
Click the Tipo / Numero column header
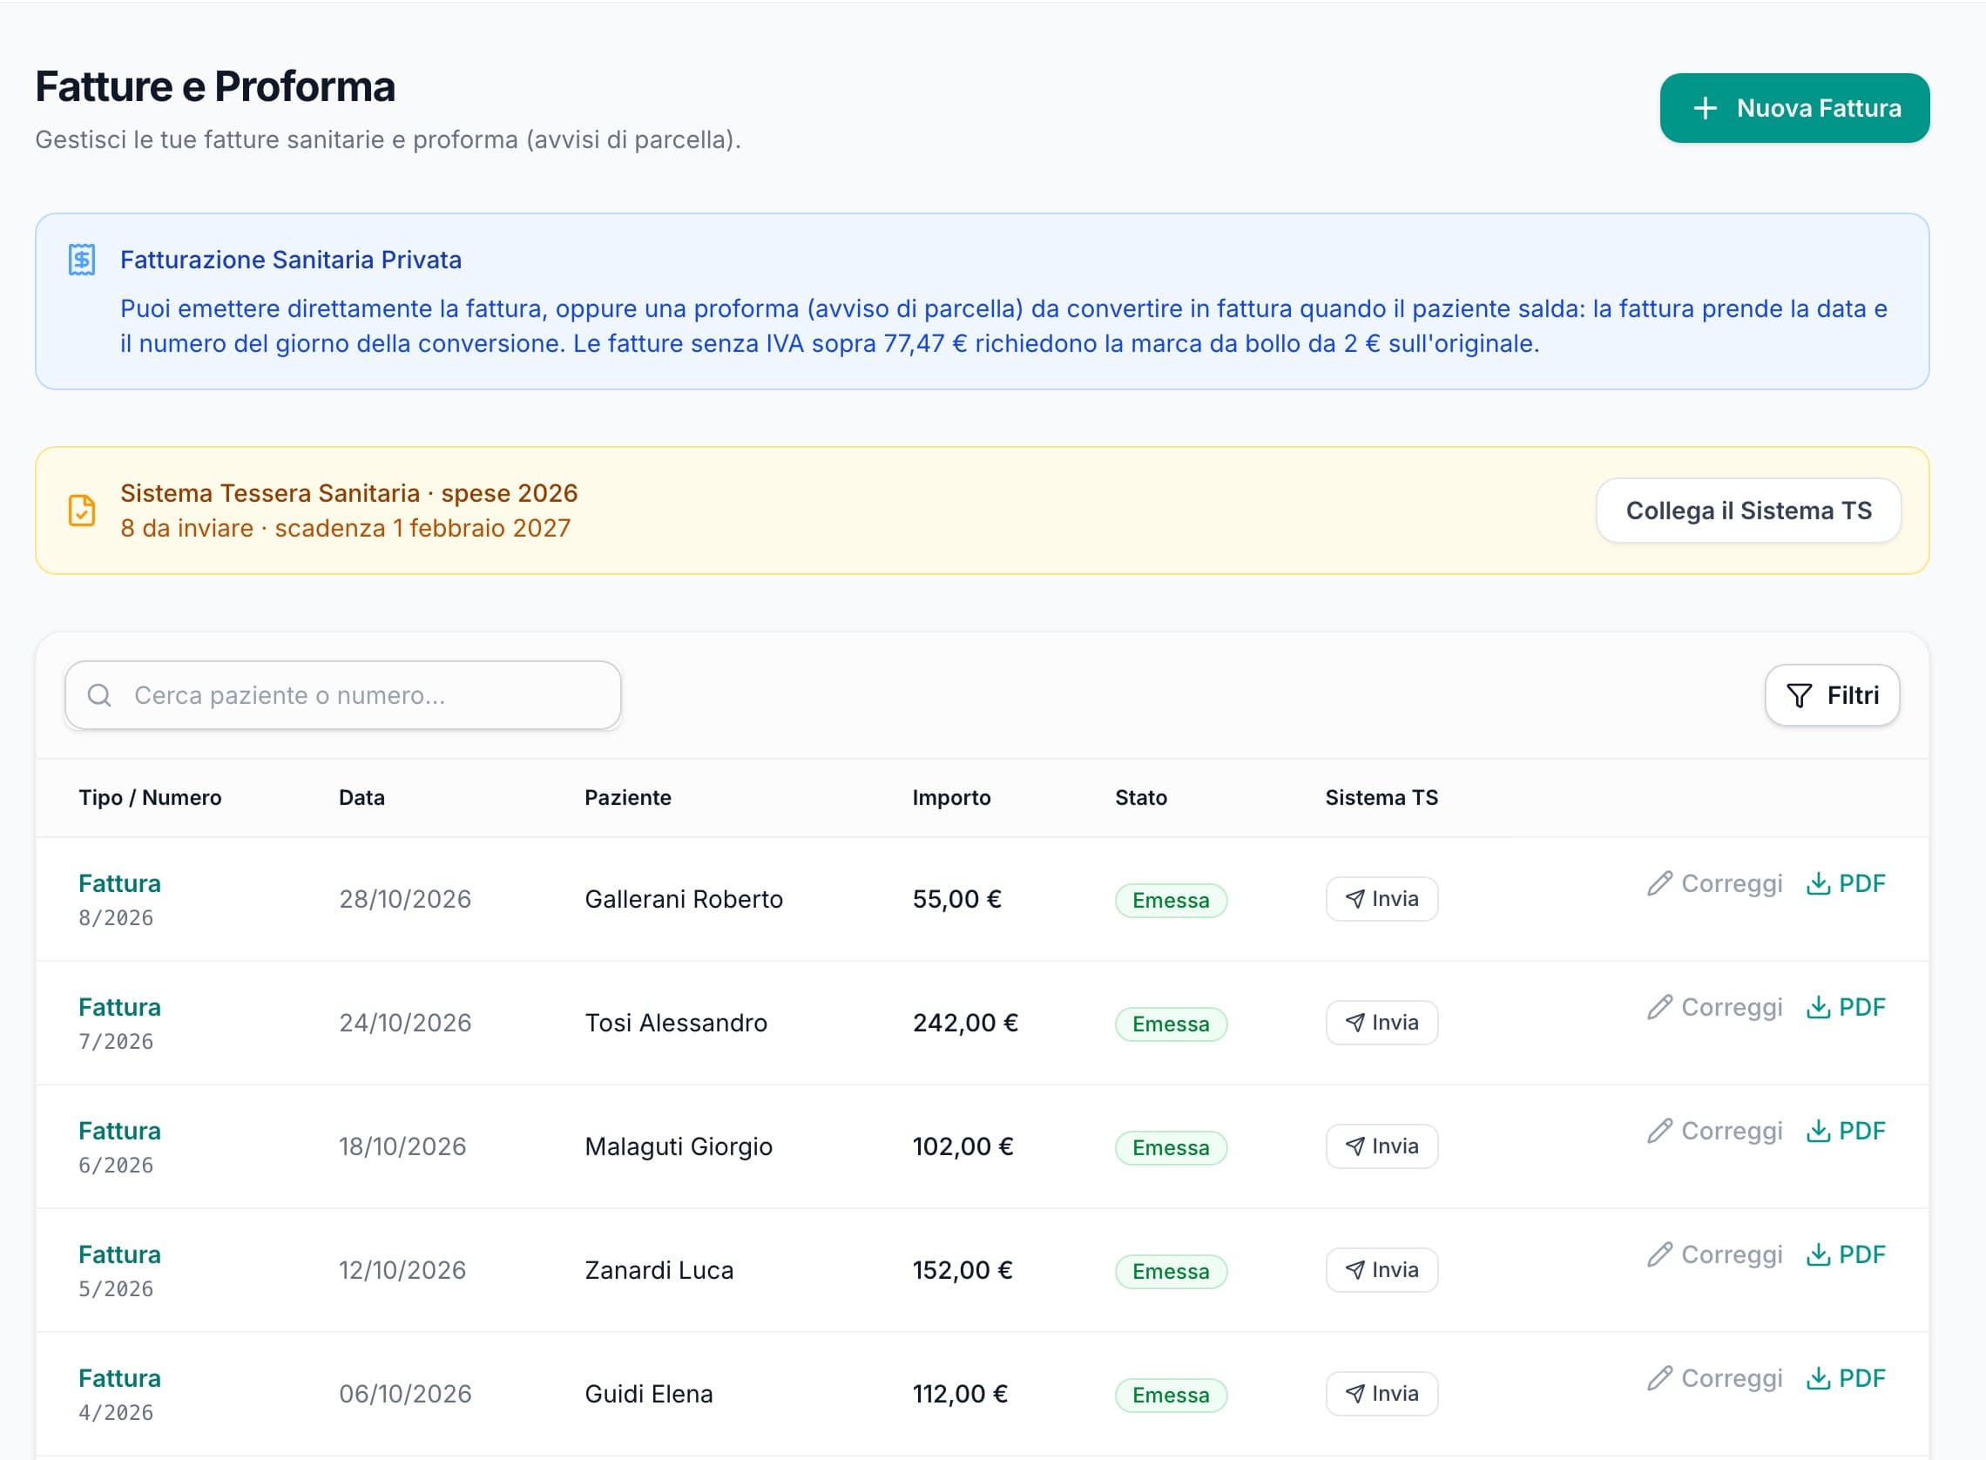[x=150, y=797]
